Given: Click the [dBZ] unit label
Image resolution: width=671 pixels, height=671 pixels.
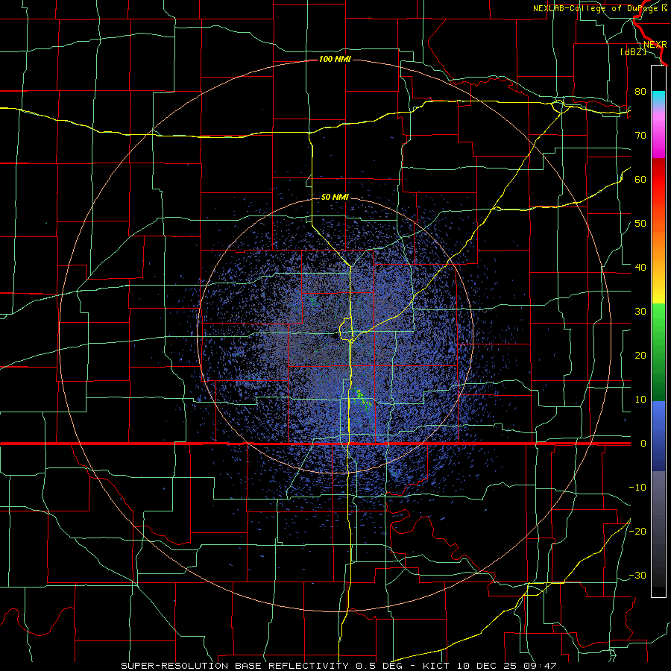Looking at the screenshot, I should click(633, 52).
